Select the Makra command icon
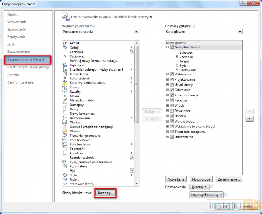 coord(65,96)
